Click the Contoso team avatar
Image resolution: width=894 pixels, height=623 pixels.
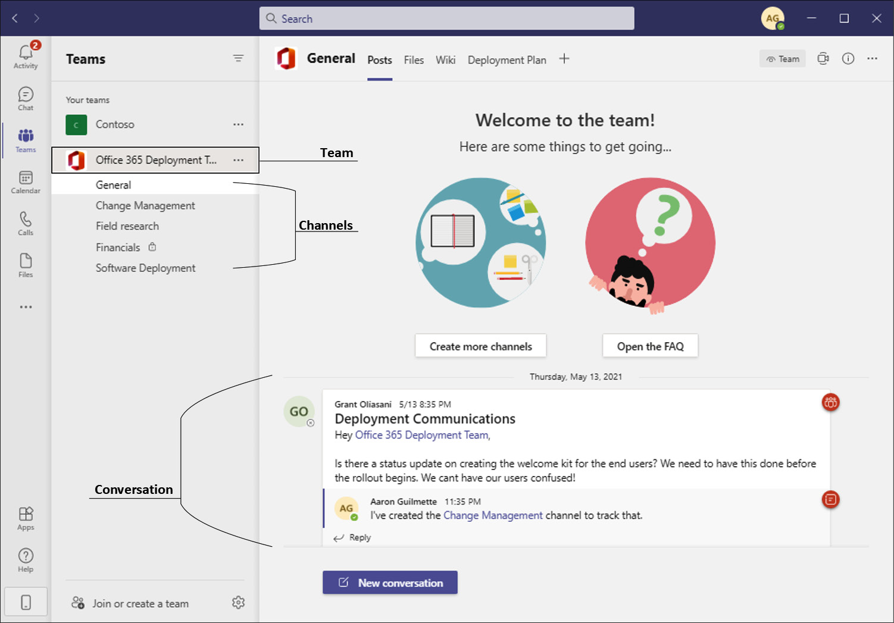76,124
